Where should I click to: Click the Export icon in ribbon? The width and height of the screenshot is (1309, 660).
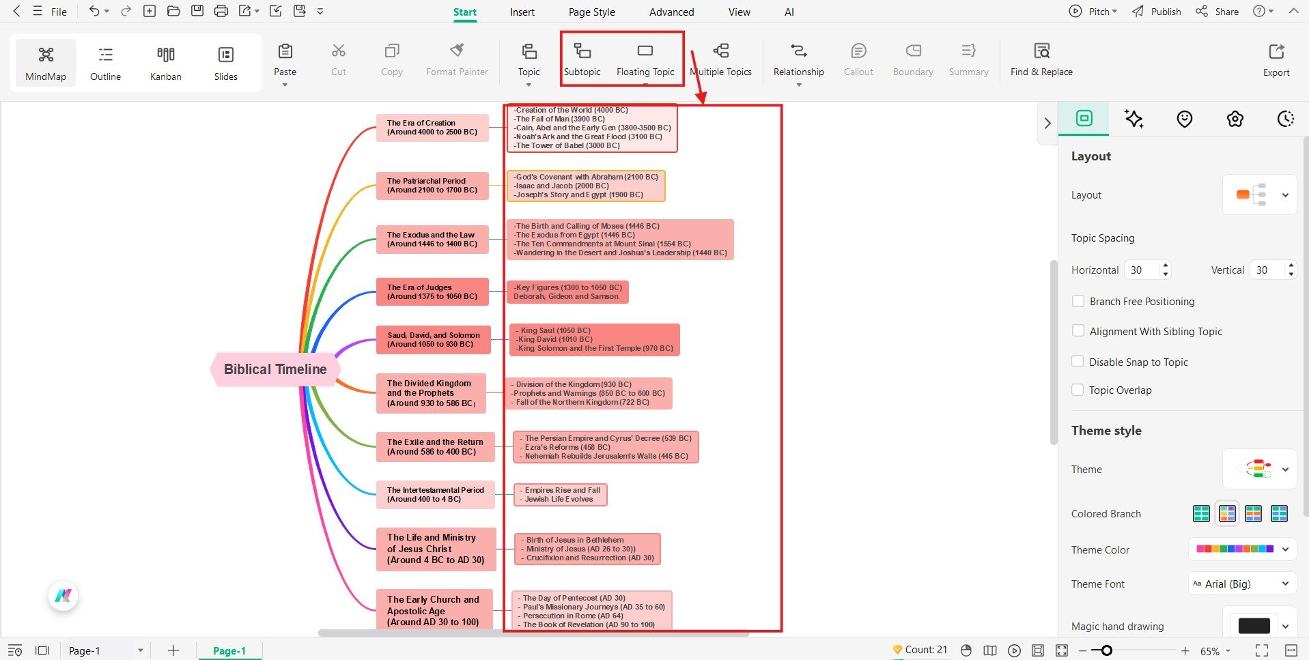click(x=1276, y=52)
